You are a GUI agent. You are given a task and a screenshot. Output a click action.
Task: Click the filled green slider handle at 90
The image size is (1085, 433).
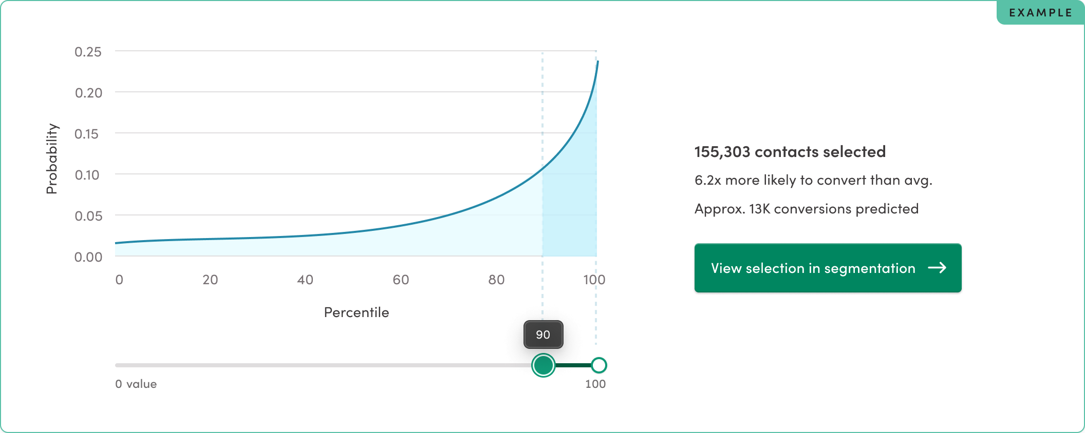click(x=543, y=365)
